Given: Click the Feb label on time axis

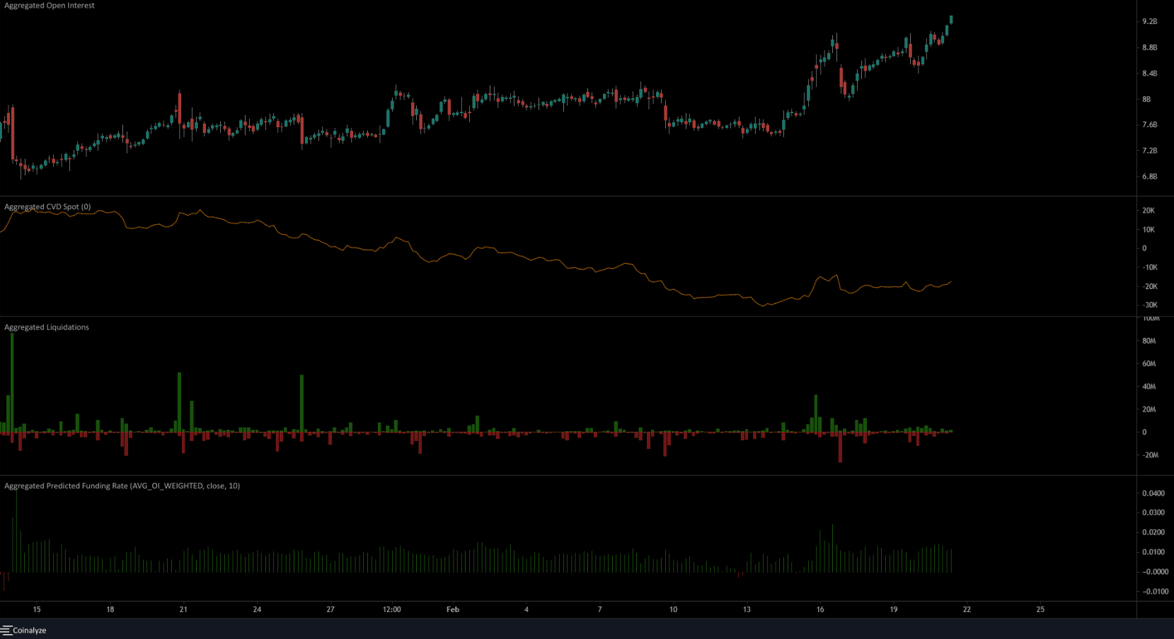Looking at the screenshot, I should point(453,609).
